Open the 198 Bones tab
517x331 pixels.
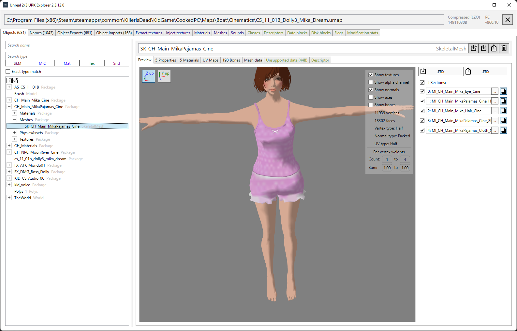click(x=231, y=60)
